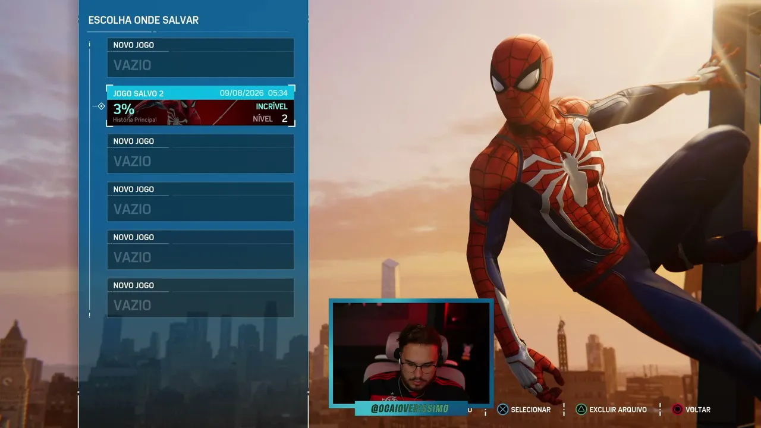Click the circle button icon beside Voltar
The width and height of the screenshot is (761, 428).
tap(677, 410)
